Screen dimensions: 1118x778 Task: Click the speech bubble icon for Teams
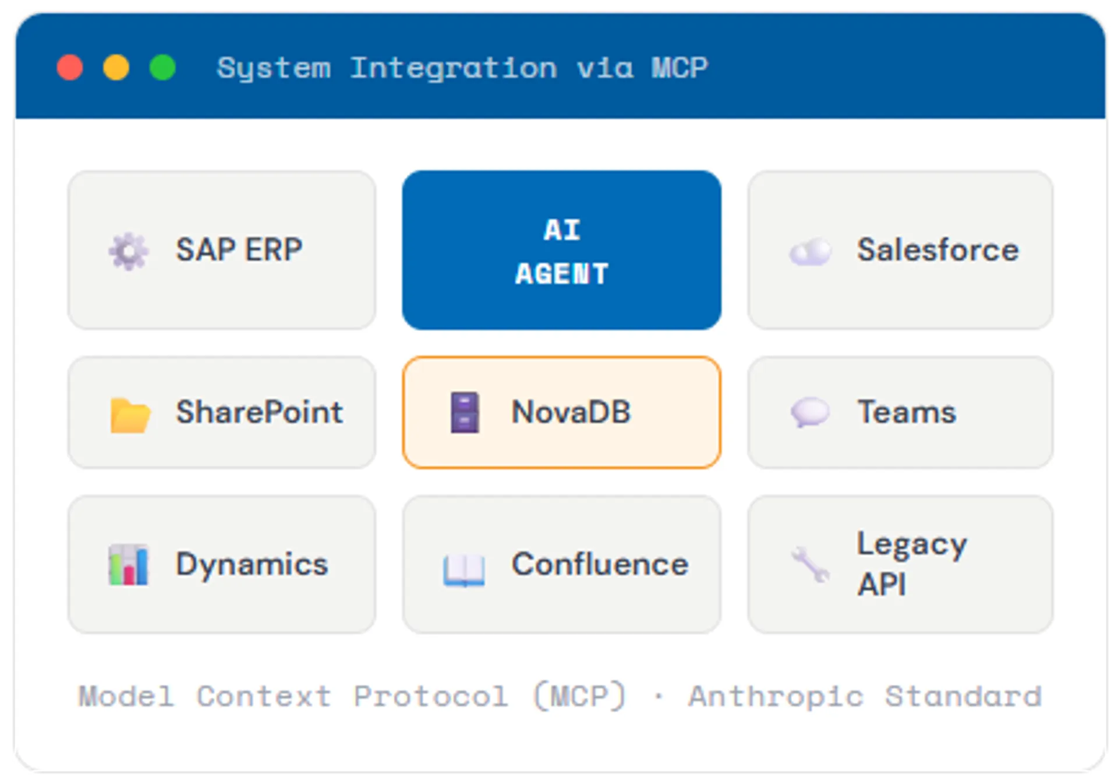pyautogui.click(x=810, y=413)
